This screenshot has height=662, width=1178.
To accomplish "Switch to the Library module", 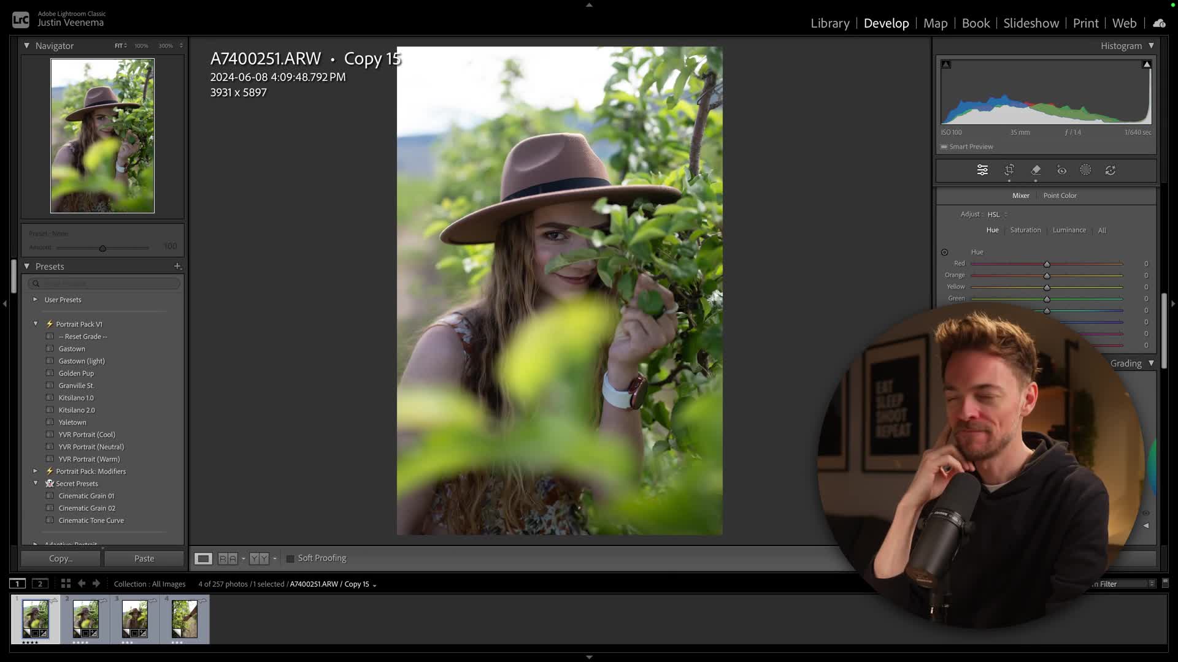I will pos(830,23).
